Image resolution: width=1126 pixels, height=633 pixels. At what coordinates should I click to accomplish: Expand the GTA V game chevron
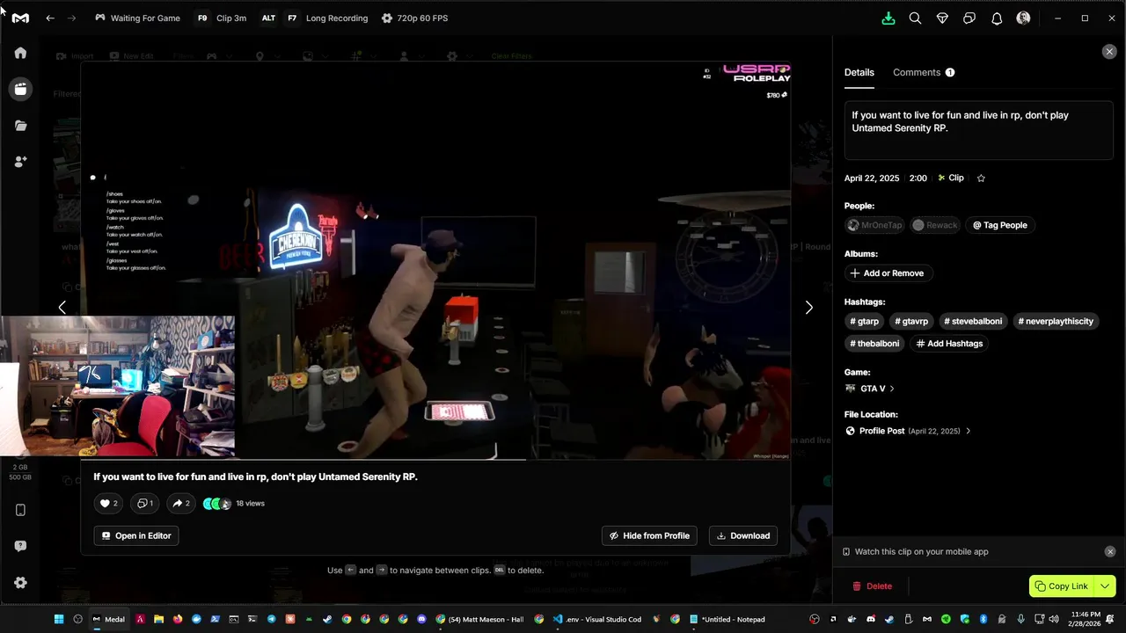pos(892,389)
